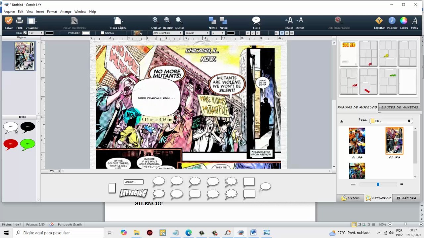Toggle underline text formatting

258,33
